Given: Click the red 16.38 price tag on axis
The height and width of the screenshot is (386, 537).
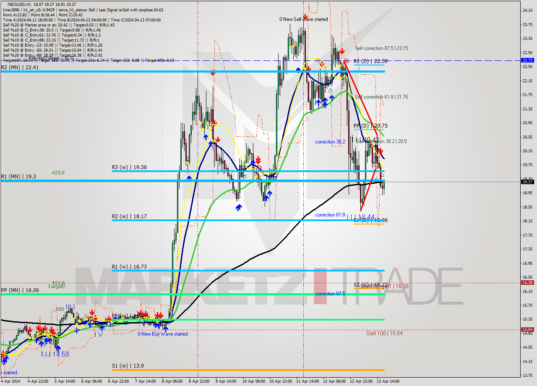Looking at the screenshot, I should [x=527, y=282].
